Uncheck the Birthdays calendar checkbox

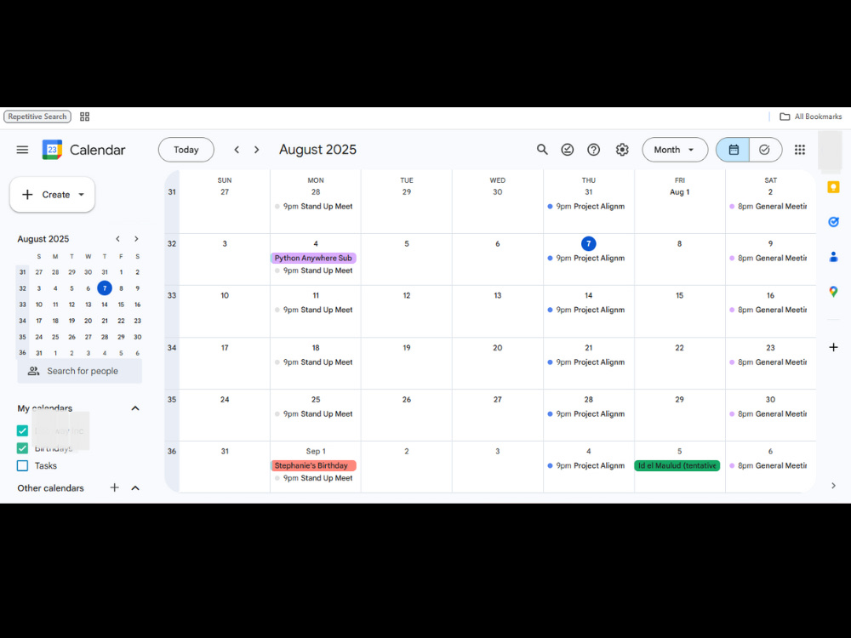22,448
